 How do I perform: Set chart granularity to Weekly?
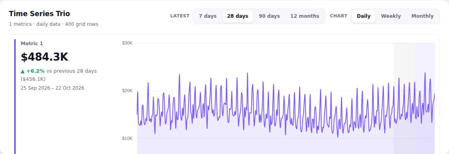pyautogui.click(x=391, y=16)
